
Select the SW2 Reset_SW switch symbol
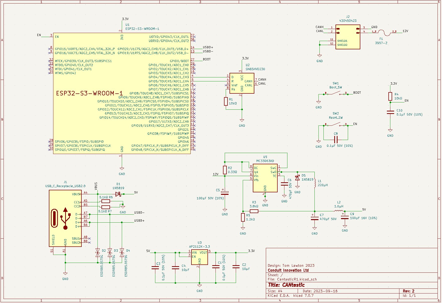pyautogui.click(x=336, y=124)
